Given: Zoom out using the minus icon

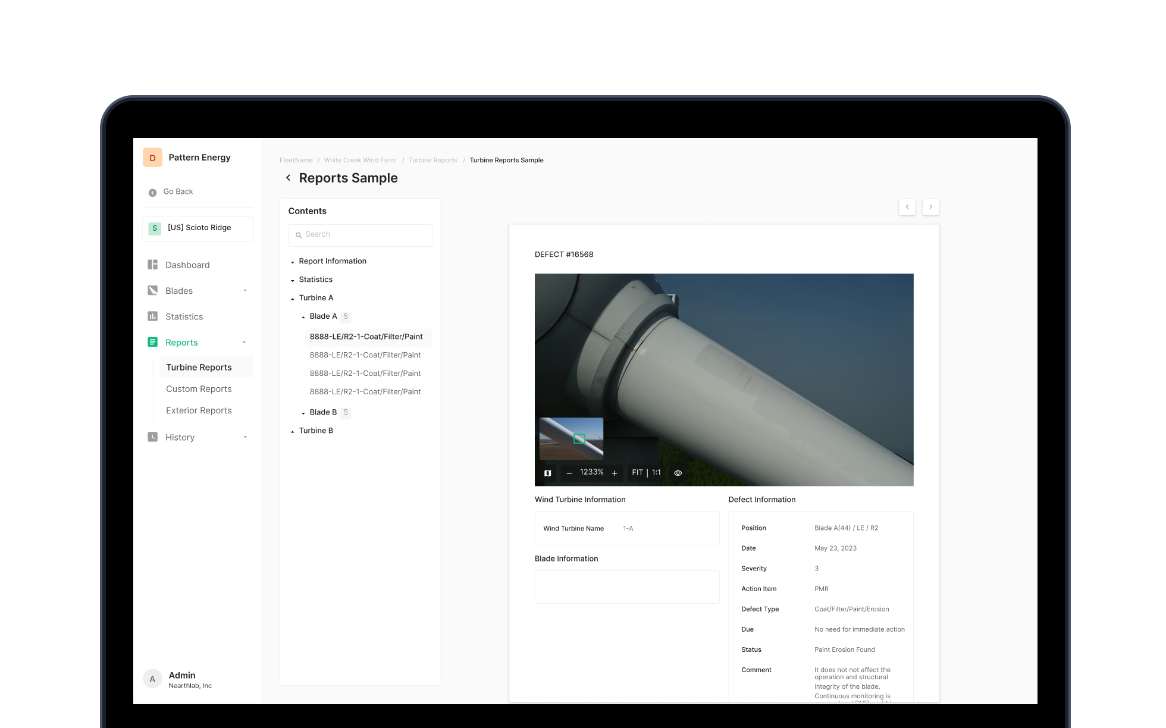Looking at the screenshot, I should tap(569, 472).
